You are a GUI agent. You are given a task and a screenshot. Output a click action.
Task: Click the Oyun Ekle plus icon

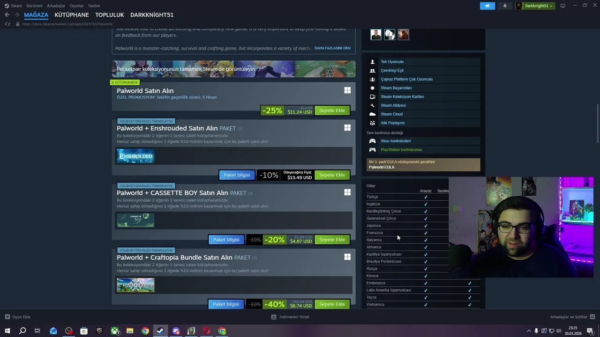(7, 317)
